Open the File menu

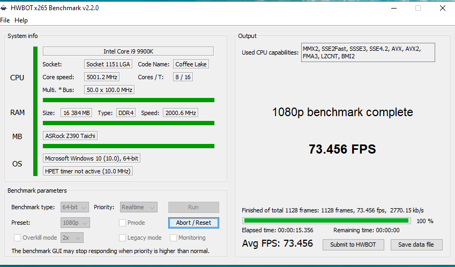[5, 20]
